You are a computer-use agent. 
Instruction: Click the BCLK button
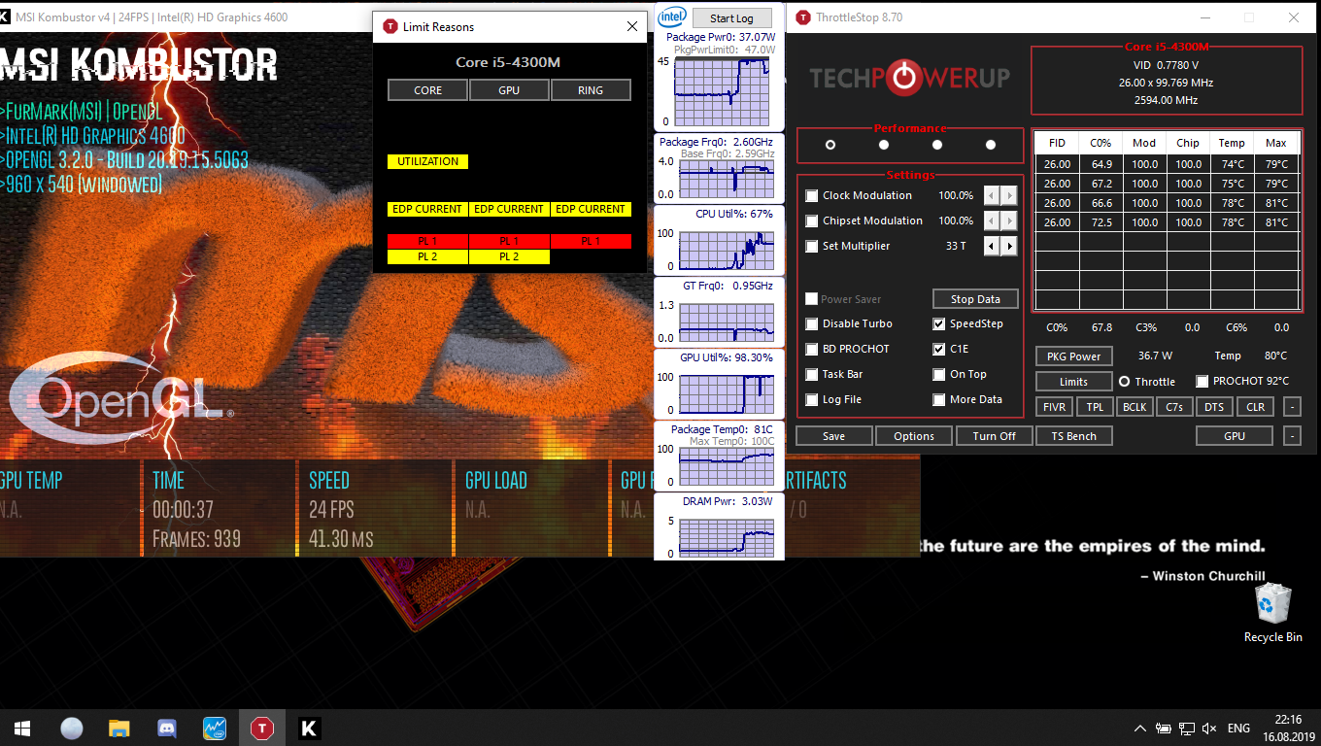(1135, 407)
